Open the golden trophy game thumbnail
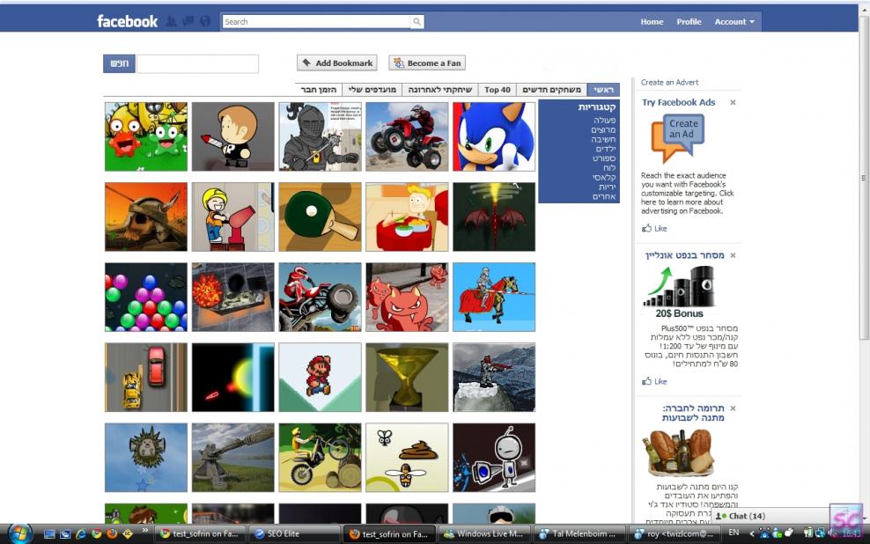 pyautogui.click(x=407, y=377)
